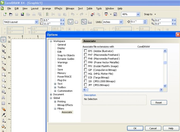Check the FMV Frame Vector Metafile box
This screenshot has width=180, height=132.
tap(85, 62)
